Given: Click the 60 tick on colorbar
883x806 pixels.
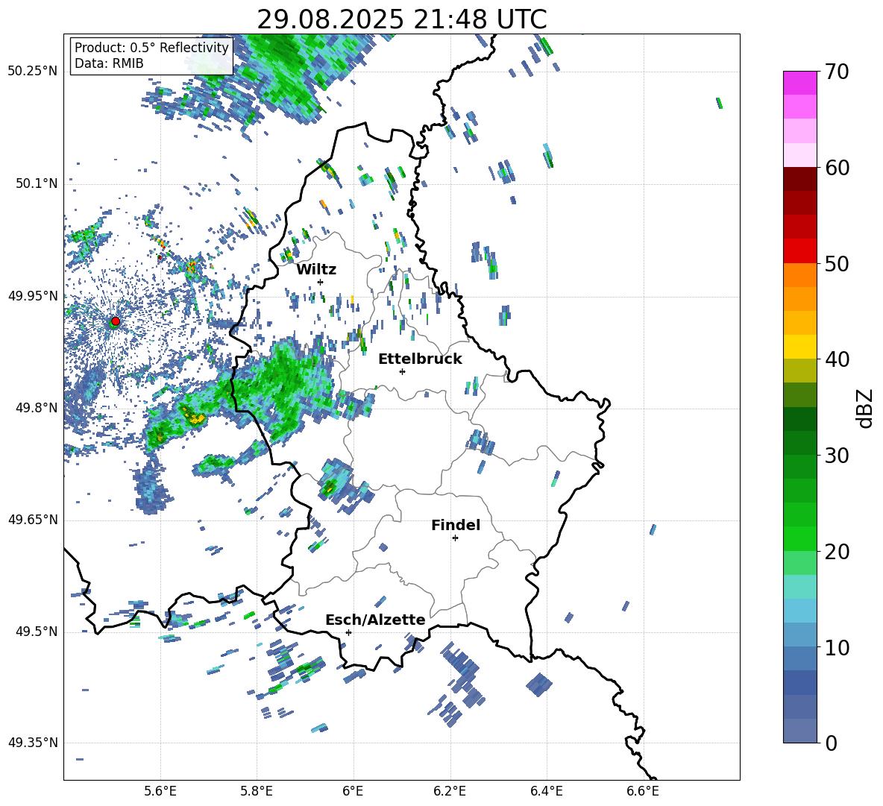Looking at the screenshot, I should click(837, 168).
